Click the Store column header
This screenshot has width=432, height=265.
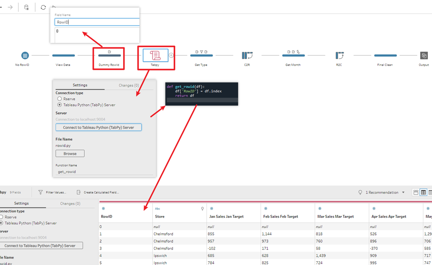pyautogui.click(x=179, y=213)
